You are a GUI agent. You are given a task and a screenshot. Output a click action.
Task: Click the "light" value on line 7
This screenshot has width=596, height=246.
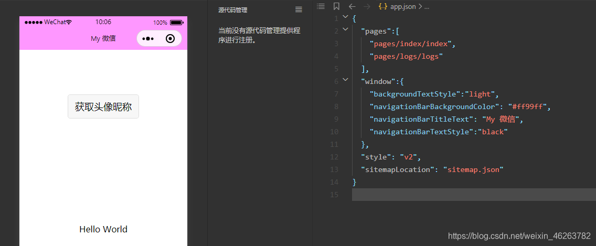tap(481, 94)
